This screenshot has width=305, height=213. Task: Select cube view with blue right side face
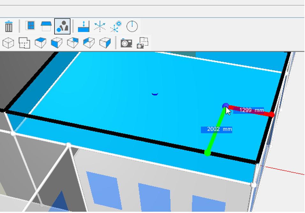[105, 43]
